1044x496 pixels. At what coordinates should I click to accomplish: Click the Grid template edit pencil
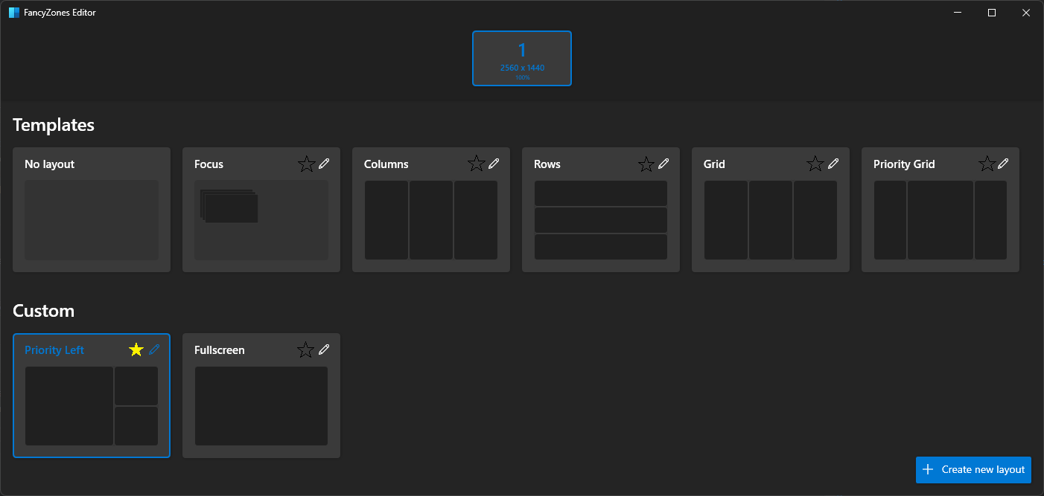point(833,164)
